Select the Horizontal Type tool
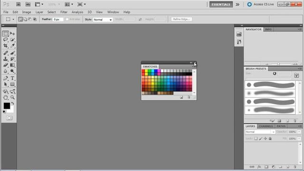Image resolution: width=304 pixels, height=171 pixels. pos(12,78)
